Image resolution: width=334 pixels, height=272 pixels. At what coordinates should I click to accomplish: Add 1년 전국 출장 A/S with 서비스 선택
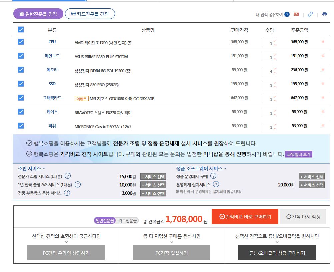[153, 185]
